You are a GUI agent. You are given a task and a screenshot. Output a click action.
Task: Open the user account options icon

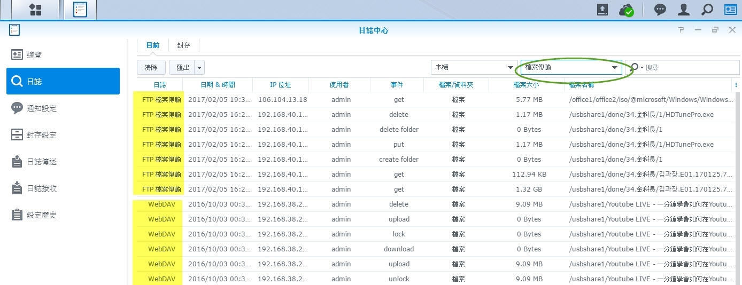683,10
